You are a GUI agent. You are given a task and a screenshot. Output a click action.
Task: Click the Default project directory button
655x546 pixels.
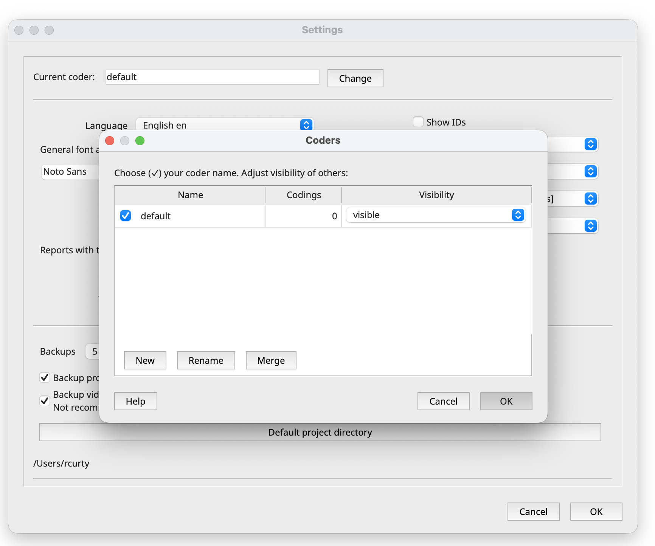[320, 432]
